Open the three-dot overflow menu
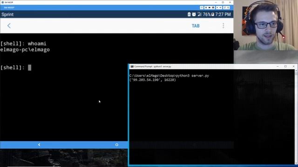This screenshot has width=298, height=167. coord(223,26)
